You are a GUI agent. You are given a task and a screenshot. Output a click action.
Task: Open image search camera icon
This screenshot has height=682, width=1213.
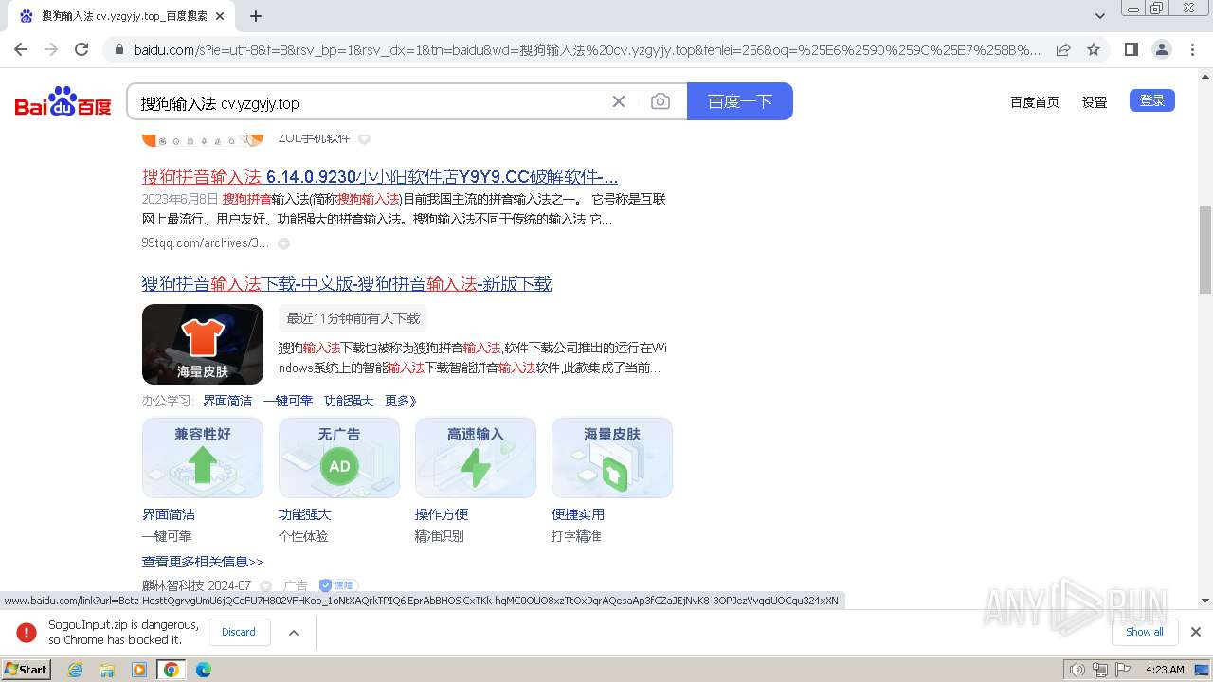pos(661,101)
